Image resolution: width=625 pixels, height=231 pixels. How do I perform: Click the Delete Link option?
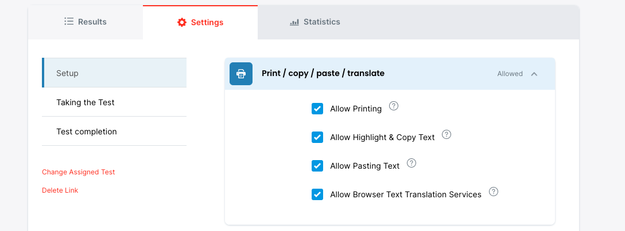(60, 190)
